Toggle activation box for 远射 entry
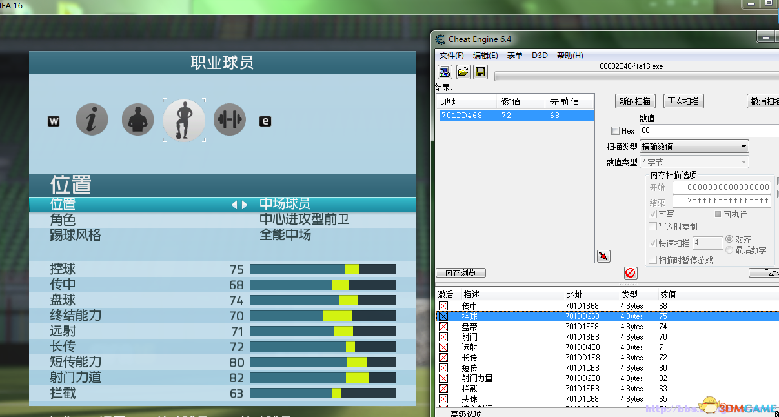This screenshot has height=417, width=779. click(443, 347)
